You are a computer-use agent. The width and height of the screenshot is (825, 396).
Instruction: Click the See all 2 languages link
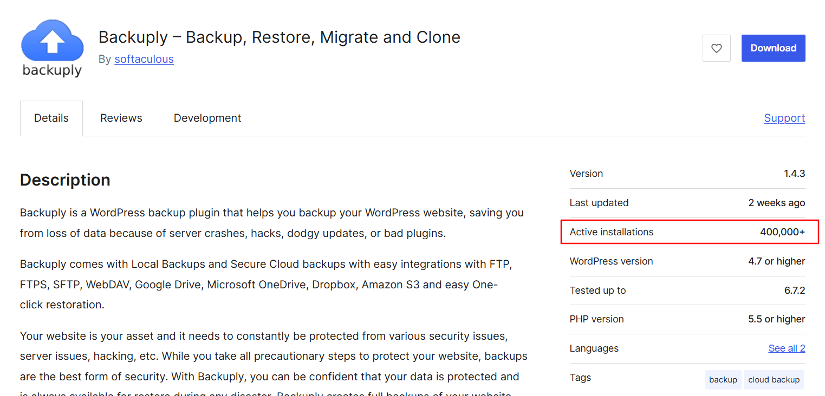pos(787,348)
